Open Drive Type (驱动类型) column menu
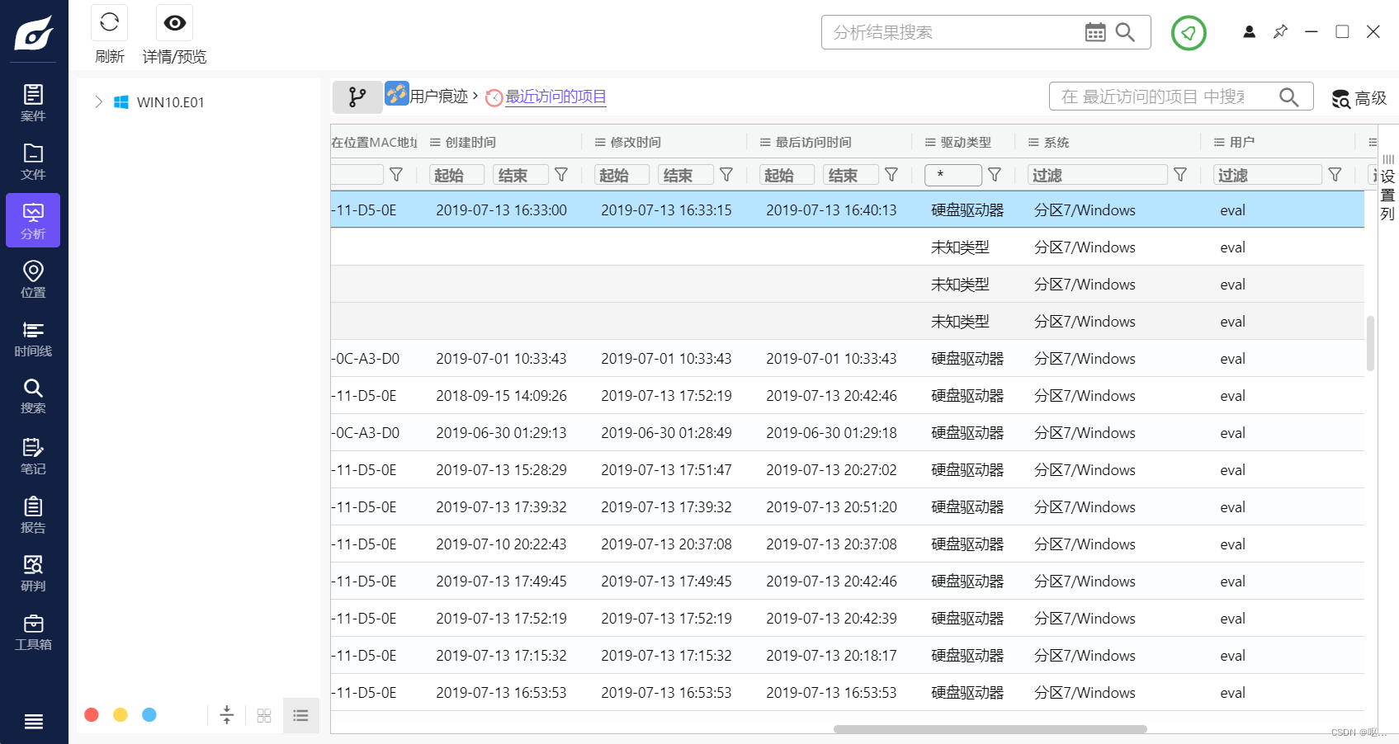The image size is (1399, 744). click(x=930, y=143)
